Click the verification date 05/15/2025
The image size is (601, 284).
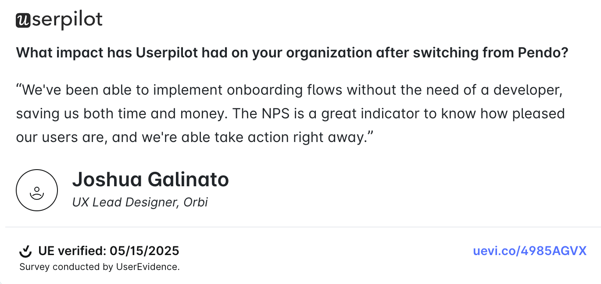[x=144, y=251]
